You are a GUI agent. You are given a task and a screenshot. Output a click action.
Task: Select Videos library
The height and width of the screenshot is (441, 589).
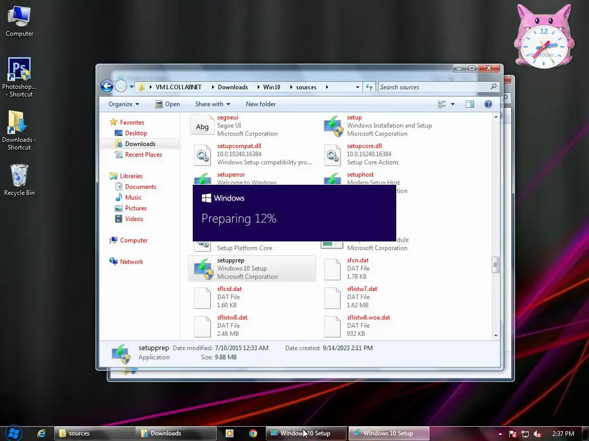(x=129, y=218)
